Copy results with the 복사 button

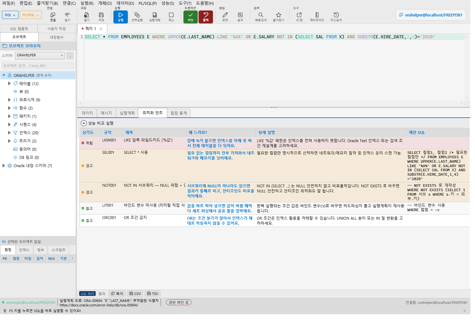117,293
